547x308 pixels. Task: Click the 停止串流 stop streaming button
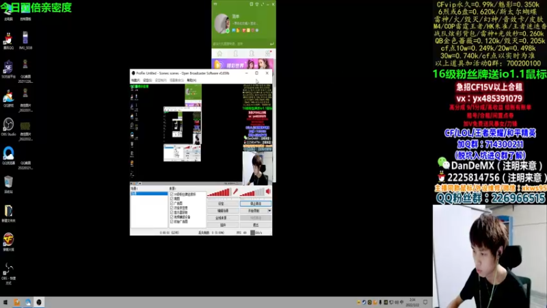[x=255, y=203]
